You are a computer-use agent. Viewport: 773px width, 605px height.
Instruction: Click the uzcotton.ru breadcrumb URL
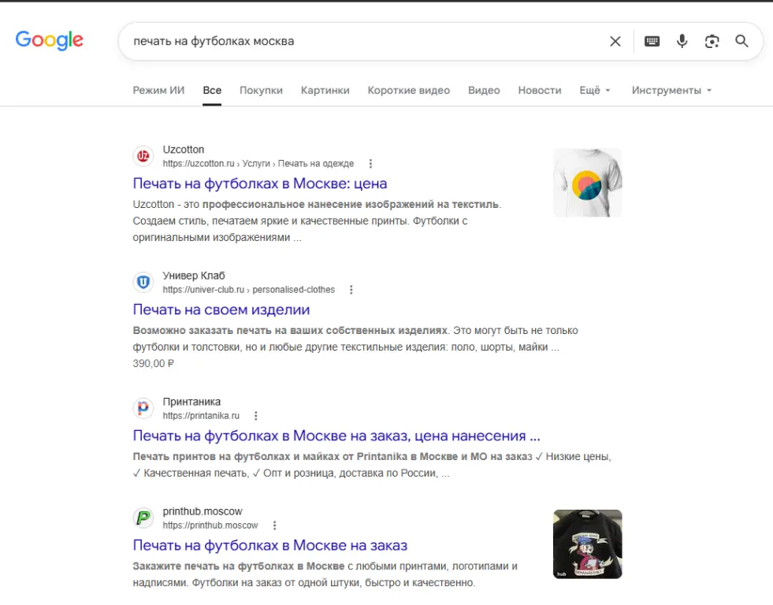(x=258, y=164)
